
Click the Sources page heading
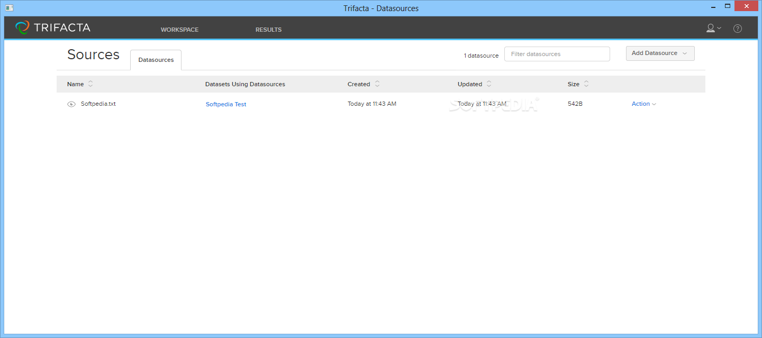94,54
